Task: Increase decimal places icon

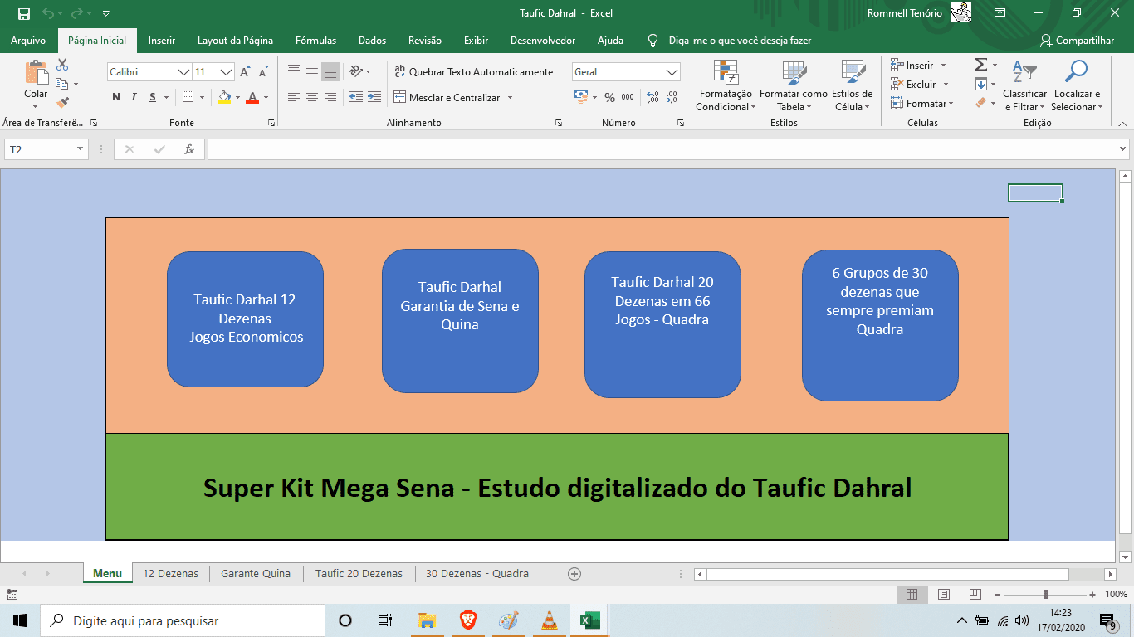Action: click(x=653, y=97)
